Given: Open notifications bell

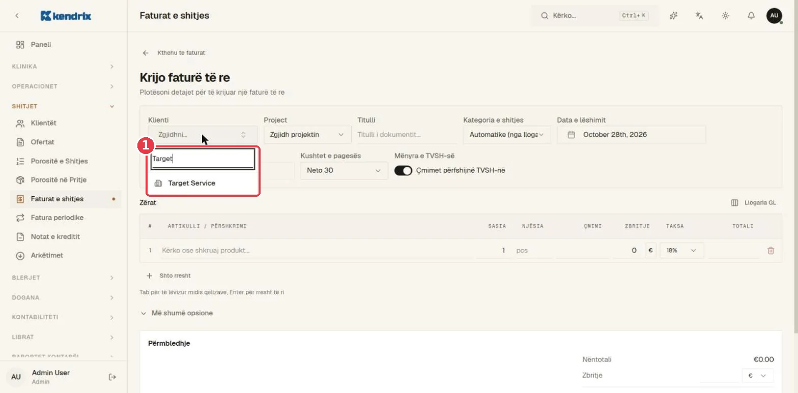Looking at the screenshot, I should [751, 16].
